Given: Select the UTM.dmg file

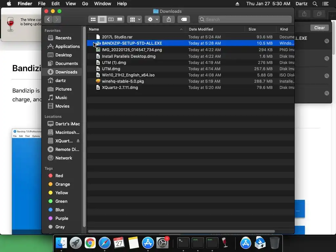Looking at the screenshot, I should [x=191, y=69].
